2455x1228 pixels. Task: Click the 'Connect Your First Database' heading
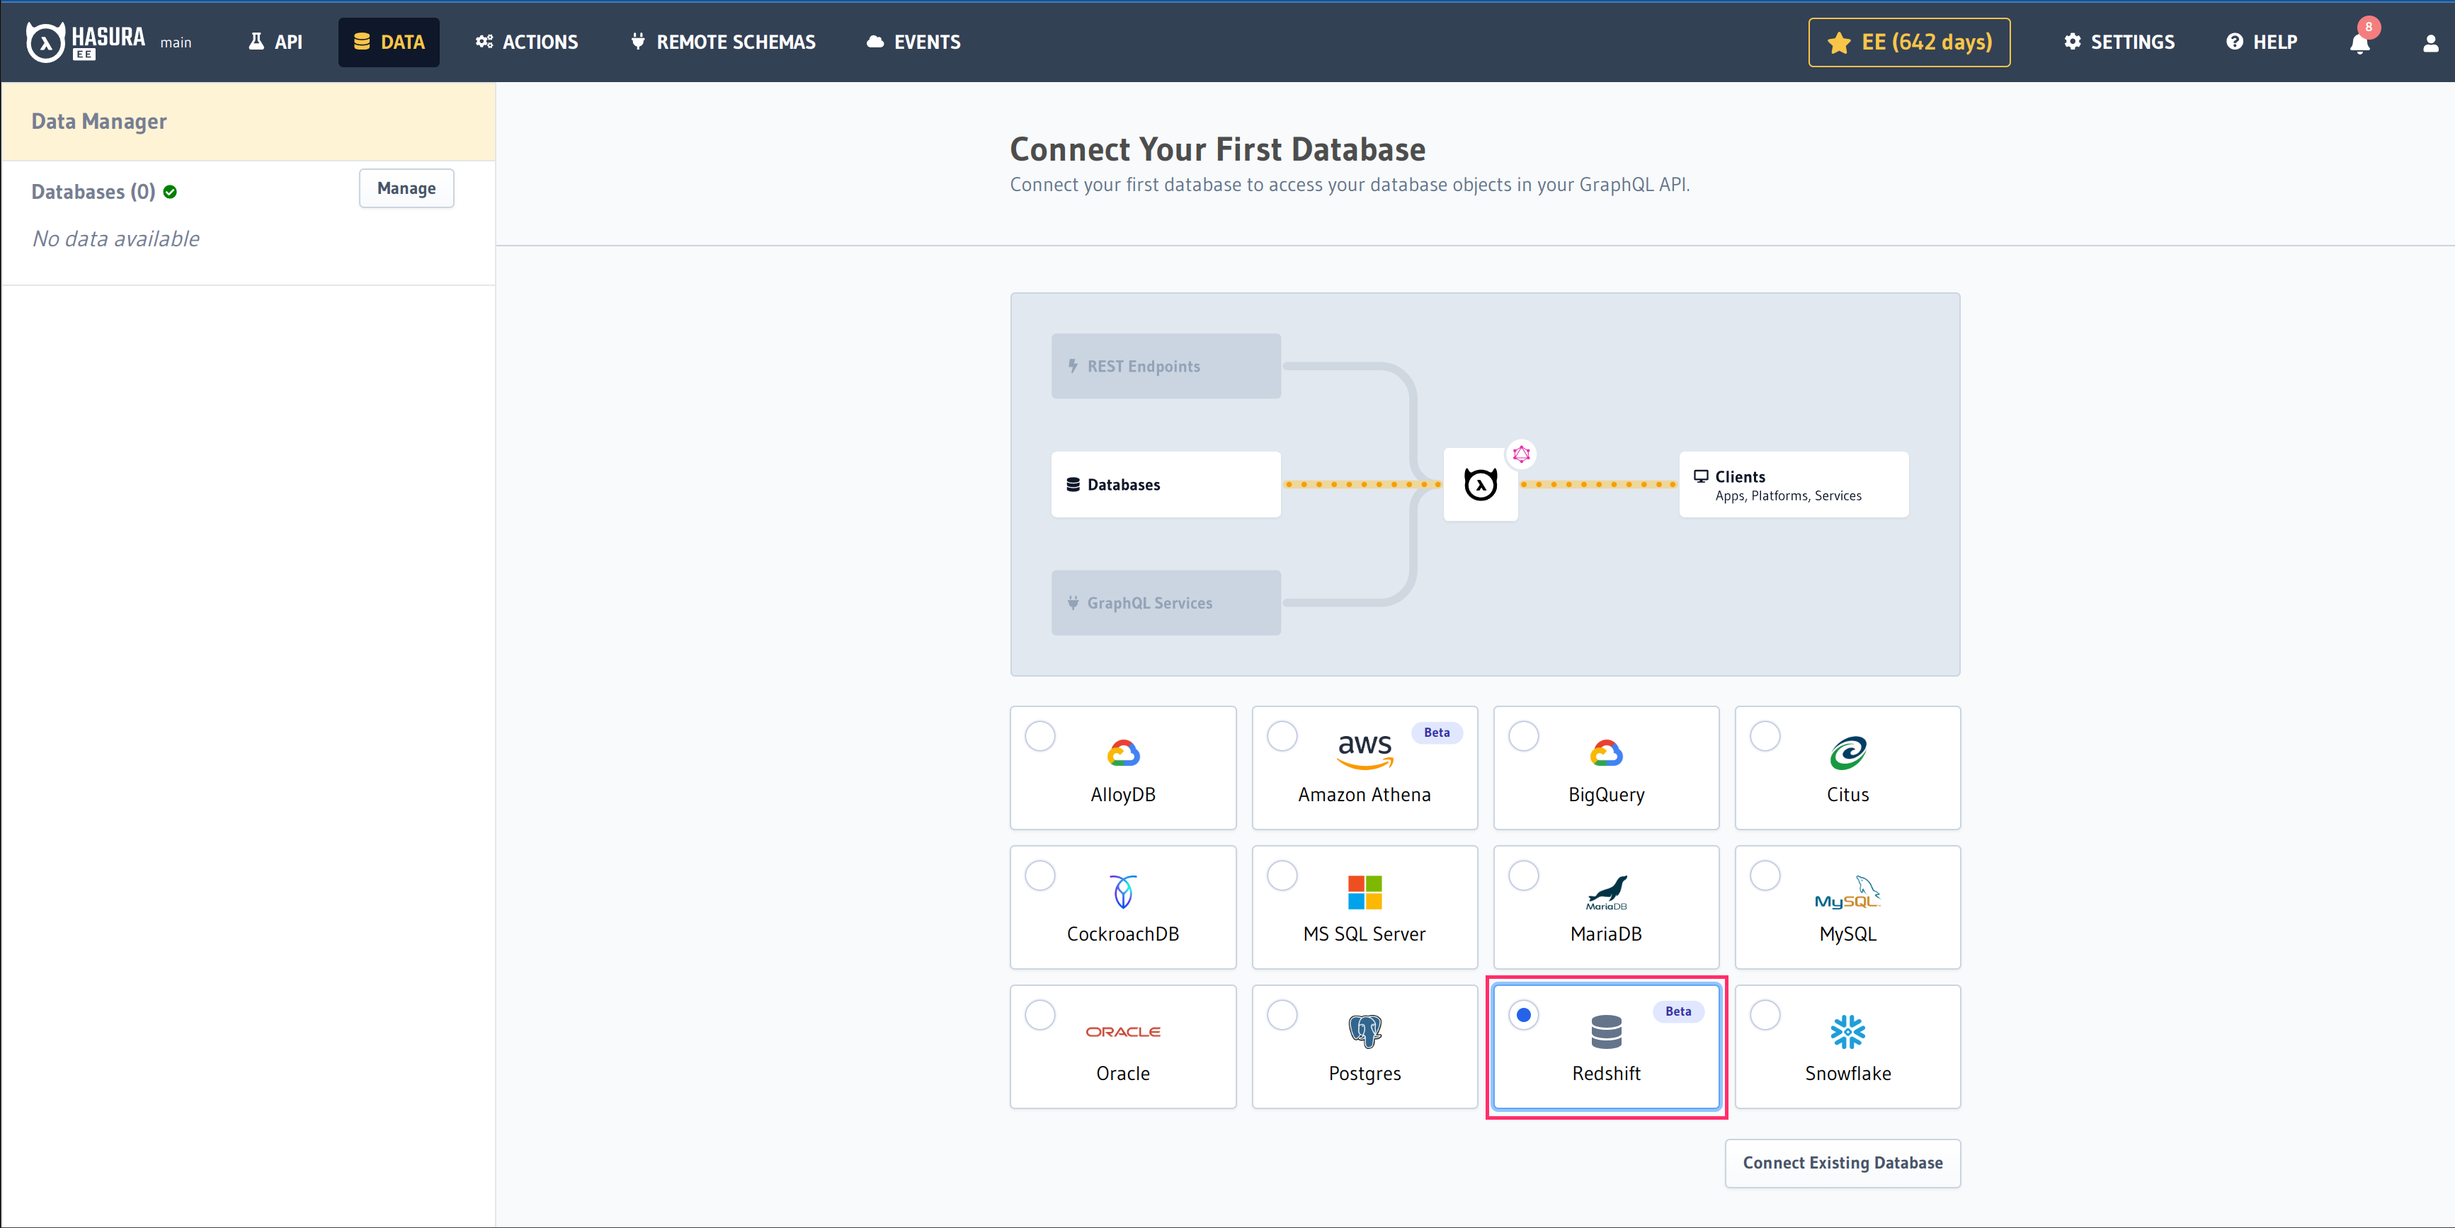1217,149
